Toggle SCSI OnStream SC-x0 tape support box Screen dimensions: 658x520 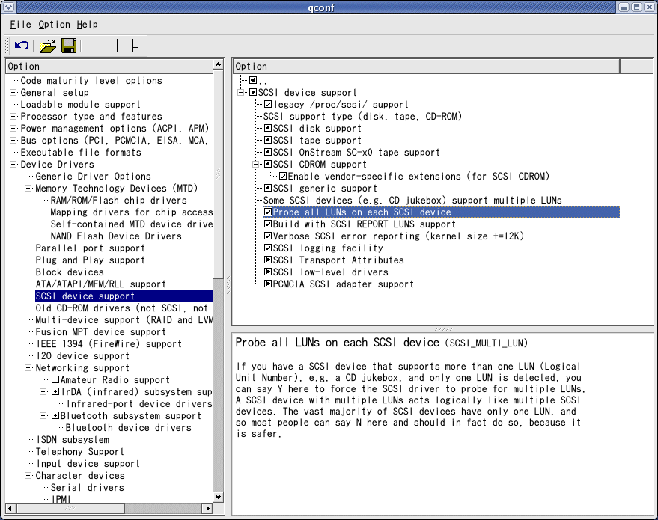[x=268, y=152]
